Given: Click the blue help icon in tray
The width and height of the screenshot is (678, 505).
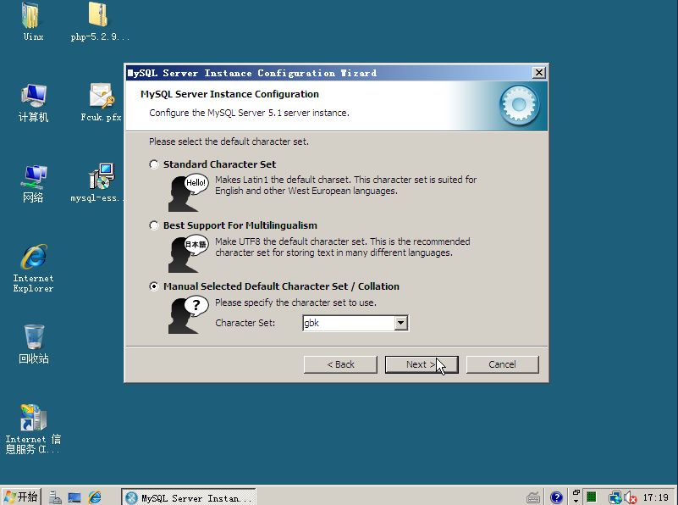Looking at the screenshot, I should click(556, 497).
